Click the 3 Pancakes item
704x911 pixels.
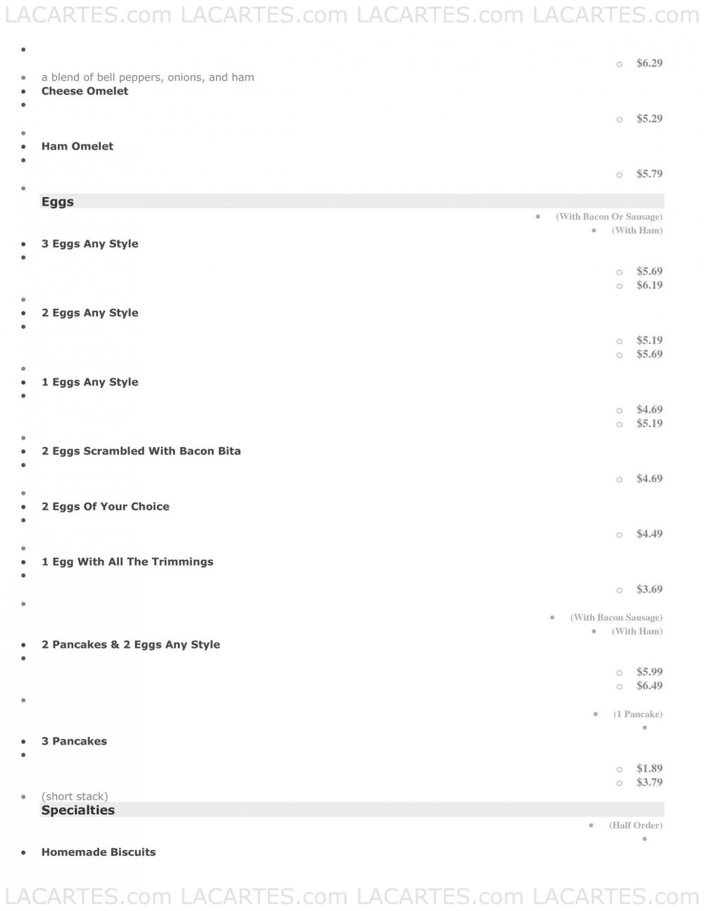tap(74, 741)
